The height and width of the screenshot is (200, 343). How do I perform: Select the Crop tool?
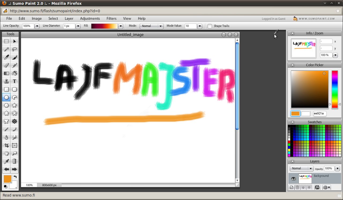(6, 145)
